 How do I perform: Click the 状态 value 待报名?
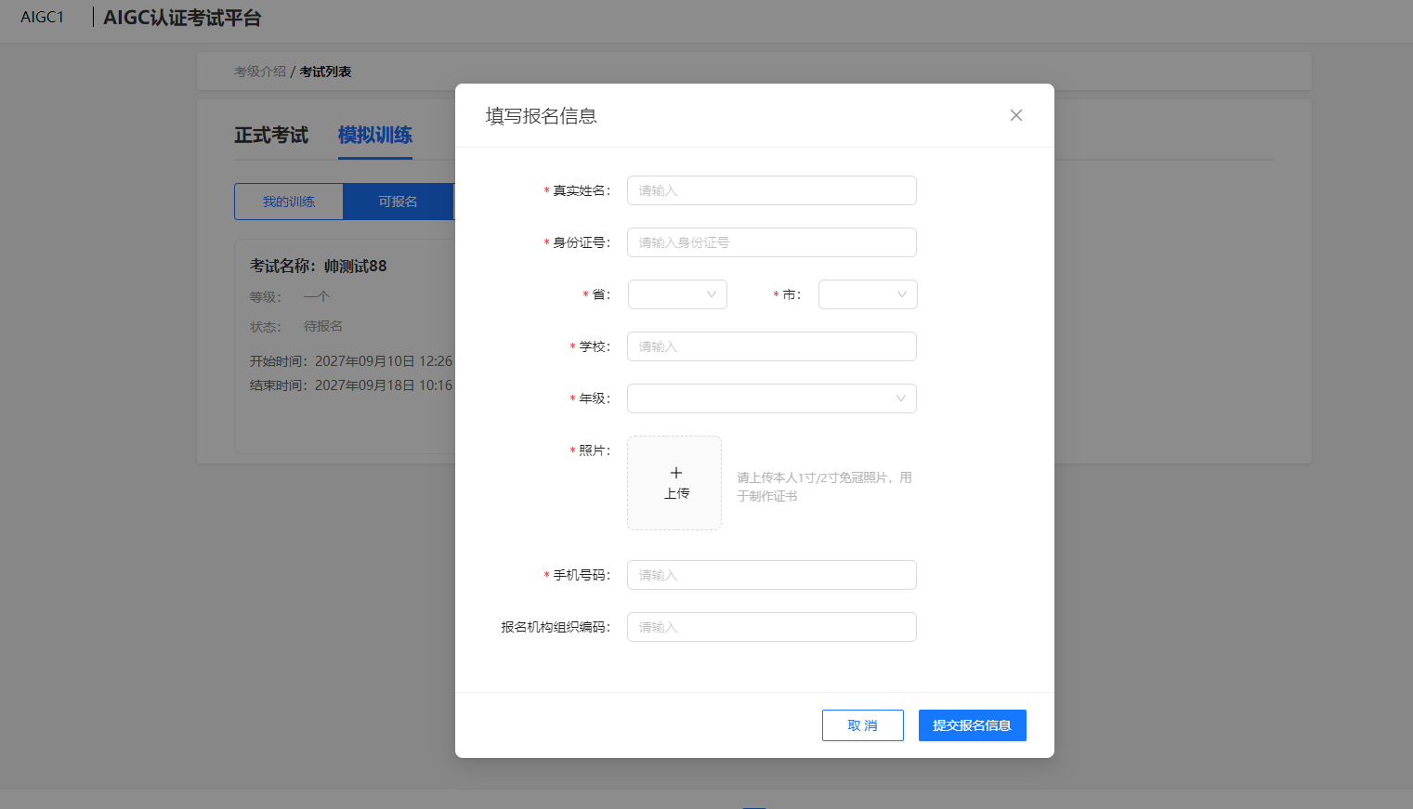(323, 326)
